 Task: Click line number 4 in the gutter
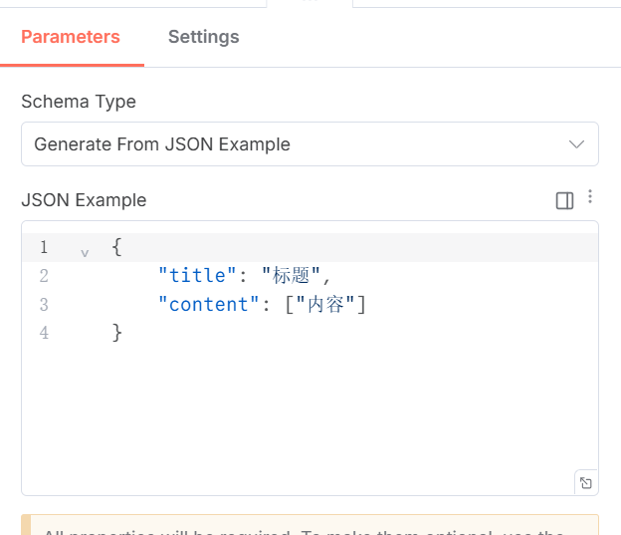coord(44,333)
